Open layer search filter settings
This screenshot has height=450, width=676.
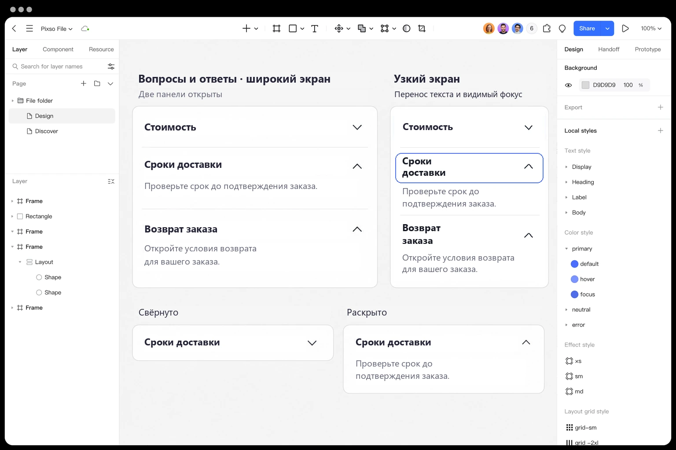pyautogui.click(x=111, y=66)
